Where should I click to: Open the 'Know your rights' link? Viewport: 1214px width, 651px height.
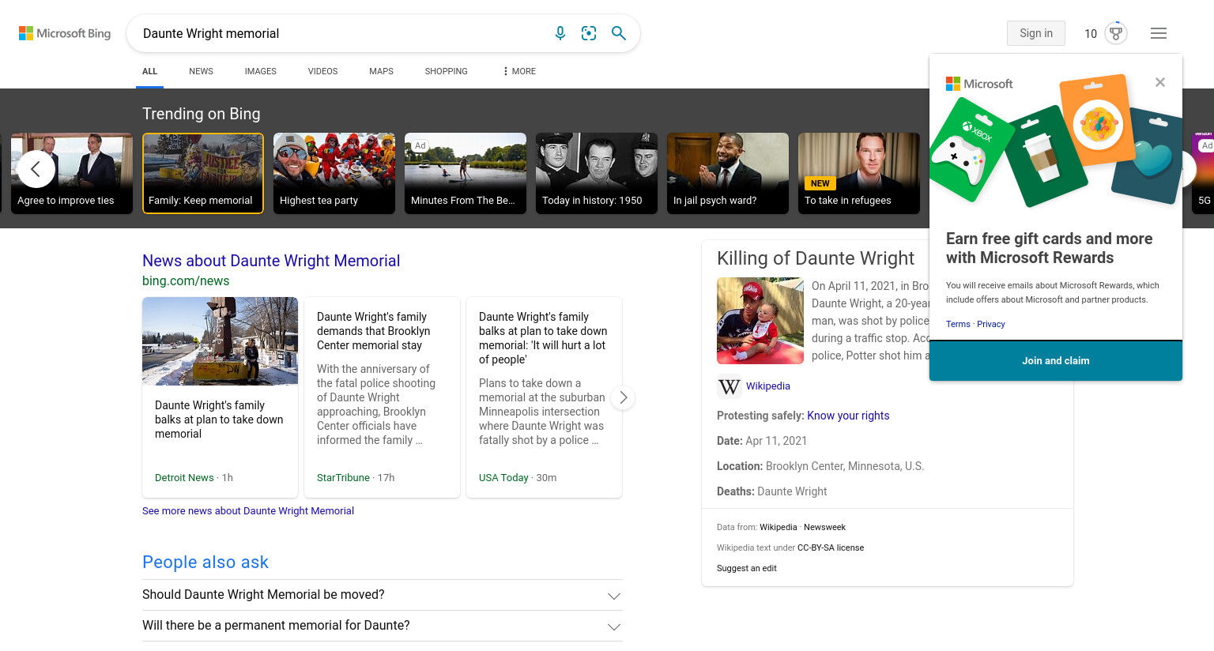[848, 416]
